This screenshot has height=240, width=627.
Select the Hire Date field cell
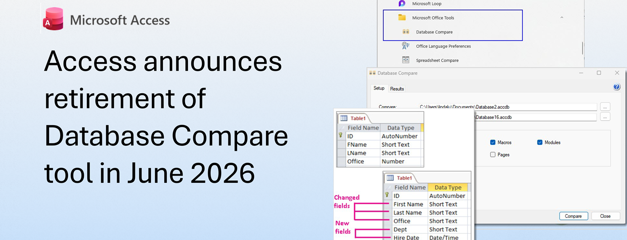click(409, 238)
